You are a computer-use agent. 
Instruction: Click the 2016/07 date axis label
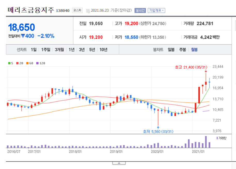[x=14, y=152]
